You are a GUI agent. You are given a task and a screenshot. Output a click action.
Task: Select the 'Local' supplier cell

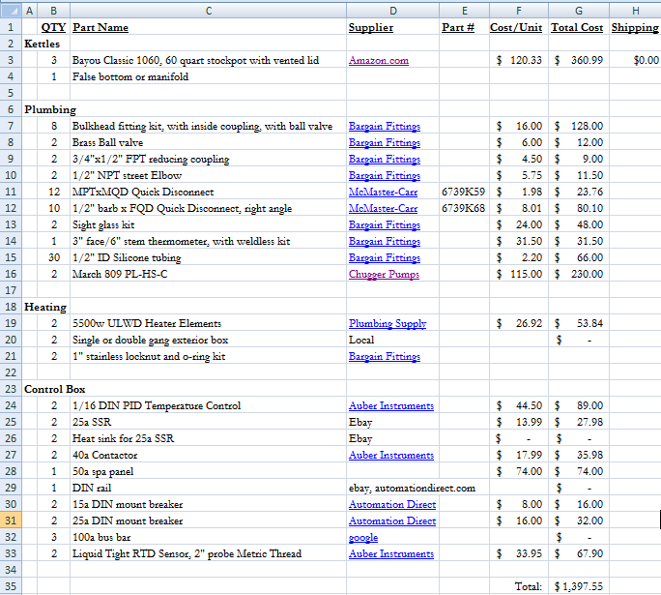click(393, 341)
